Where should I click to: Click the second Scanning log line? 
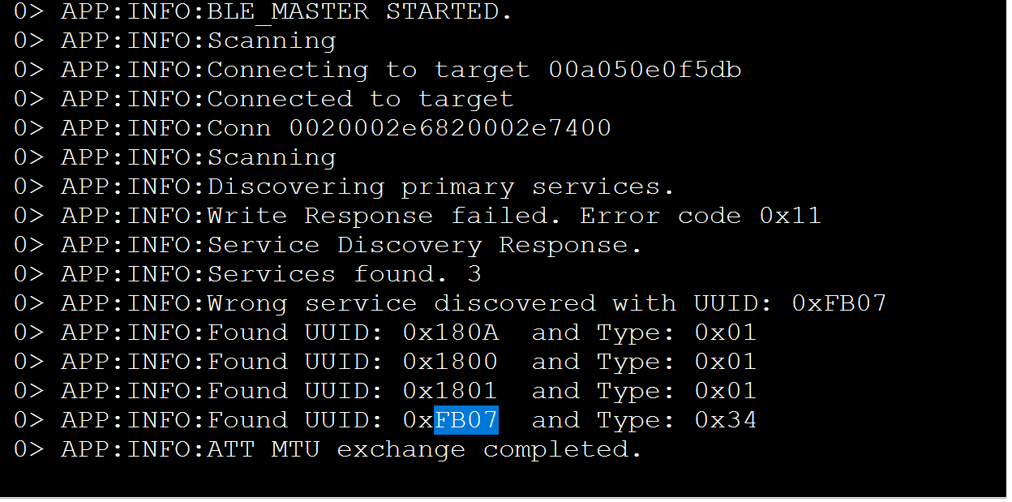click(174, 157)
